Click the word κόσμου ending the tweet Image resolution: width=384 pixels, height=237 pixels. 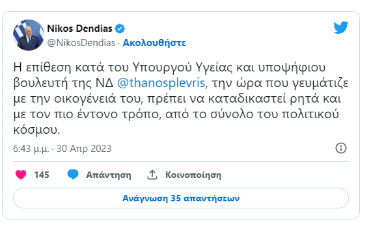[36, 130]
